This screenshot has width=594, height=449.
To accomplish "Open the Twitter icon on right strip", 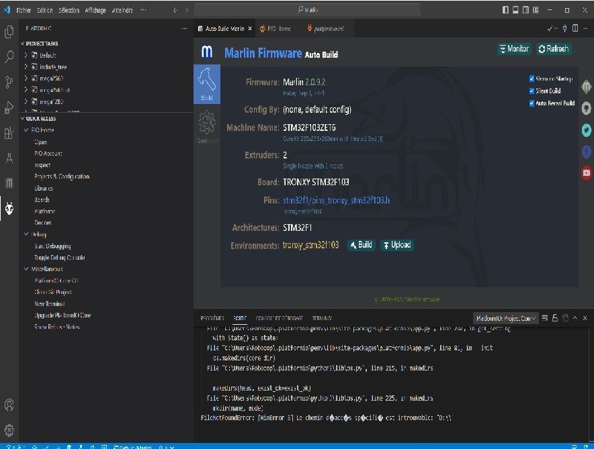I will [586, 130].
